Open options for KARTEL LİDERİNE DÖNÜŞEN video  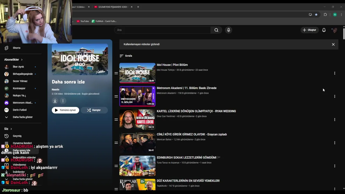coord(334,119)
